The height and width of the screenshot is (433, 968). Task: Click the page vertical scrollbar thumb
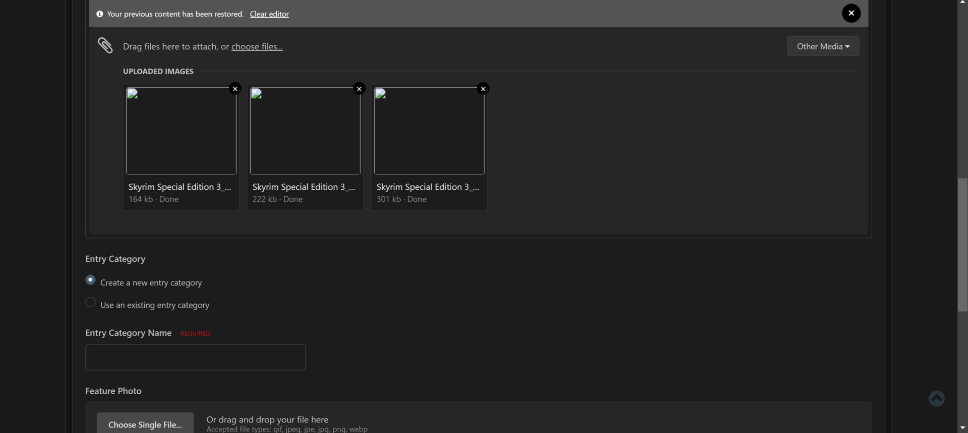(x=962, y=245)
